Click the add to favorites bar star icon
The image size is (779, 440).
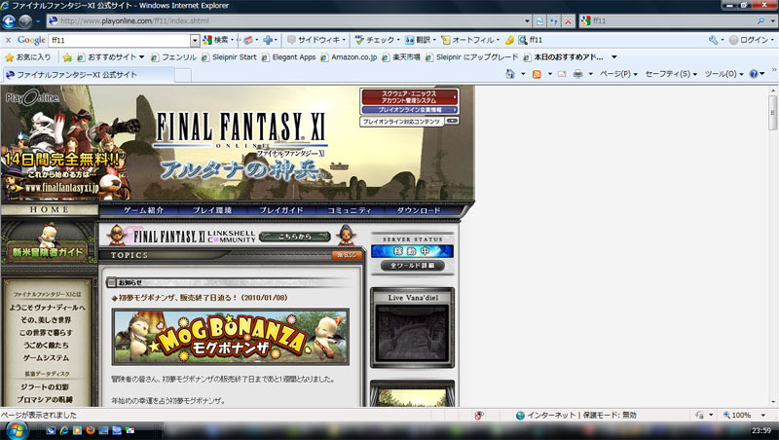[67, 57]
